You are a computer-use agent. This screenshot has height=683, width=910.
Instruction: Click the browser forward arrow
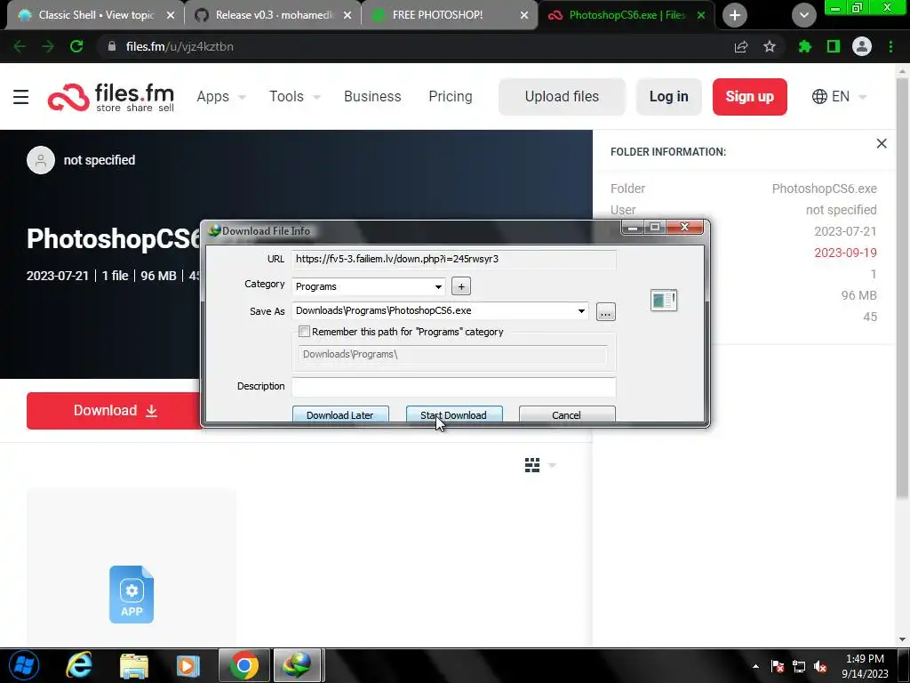click(48, 46)
